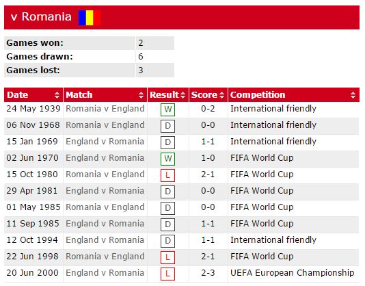Viewport: 365px width, 286px height.
Task: Select the Games drawn row
Action: 89,57
